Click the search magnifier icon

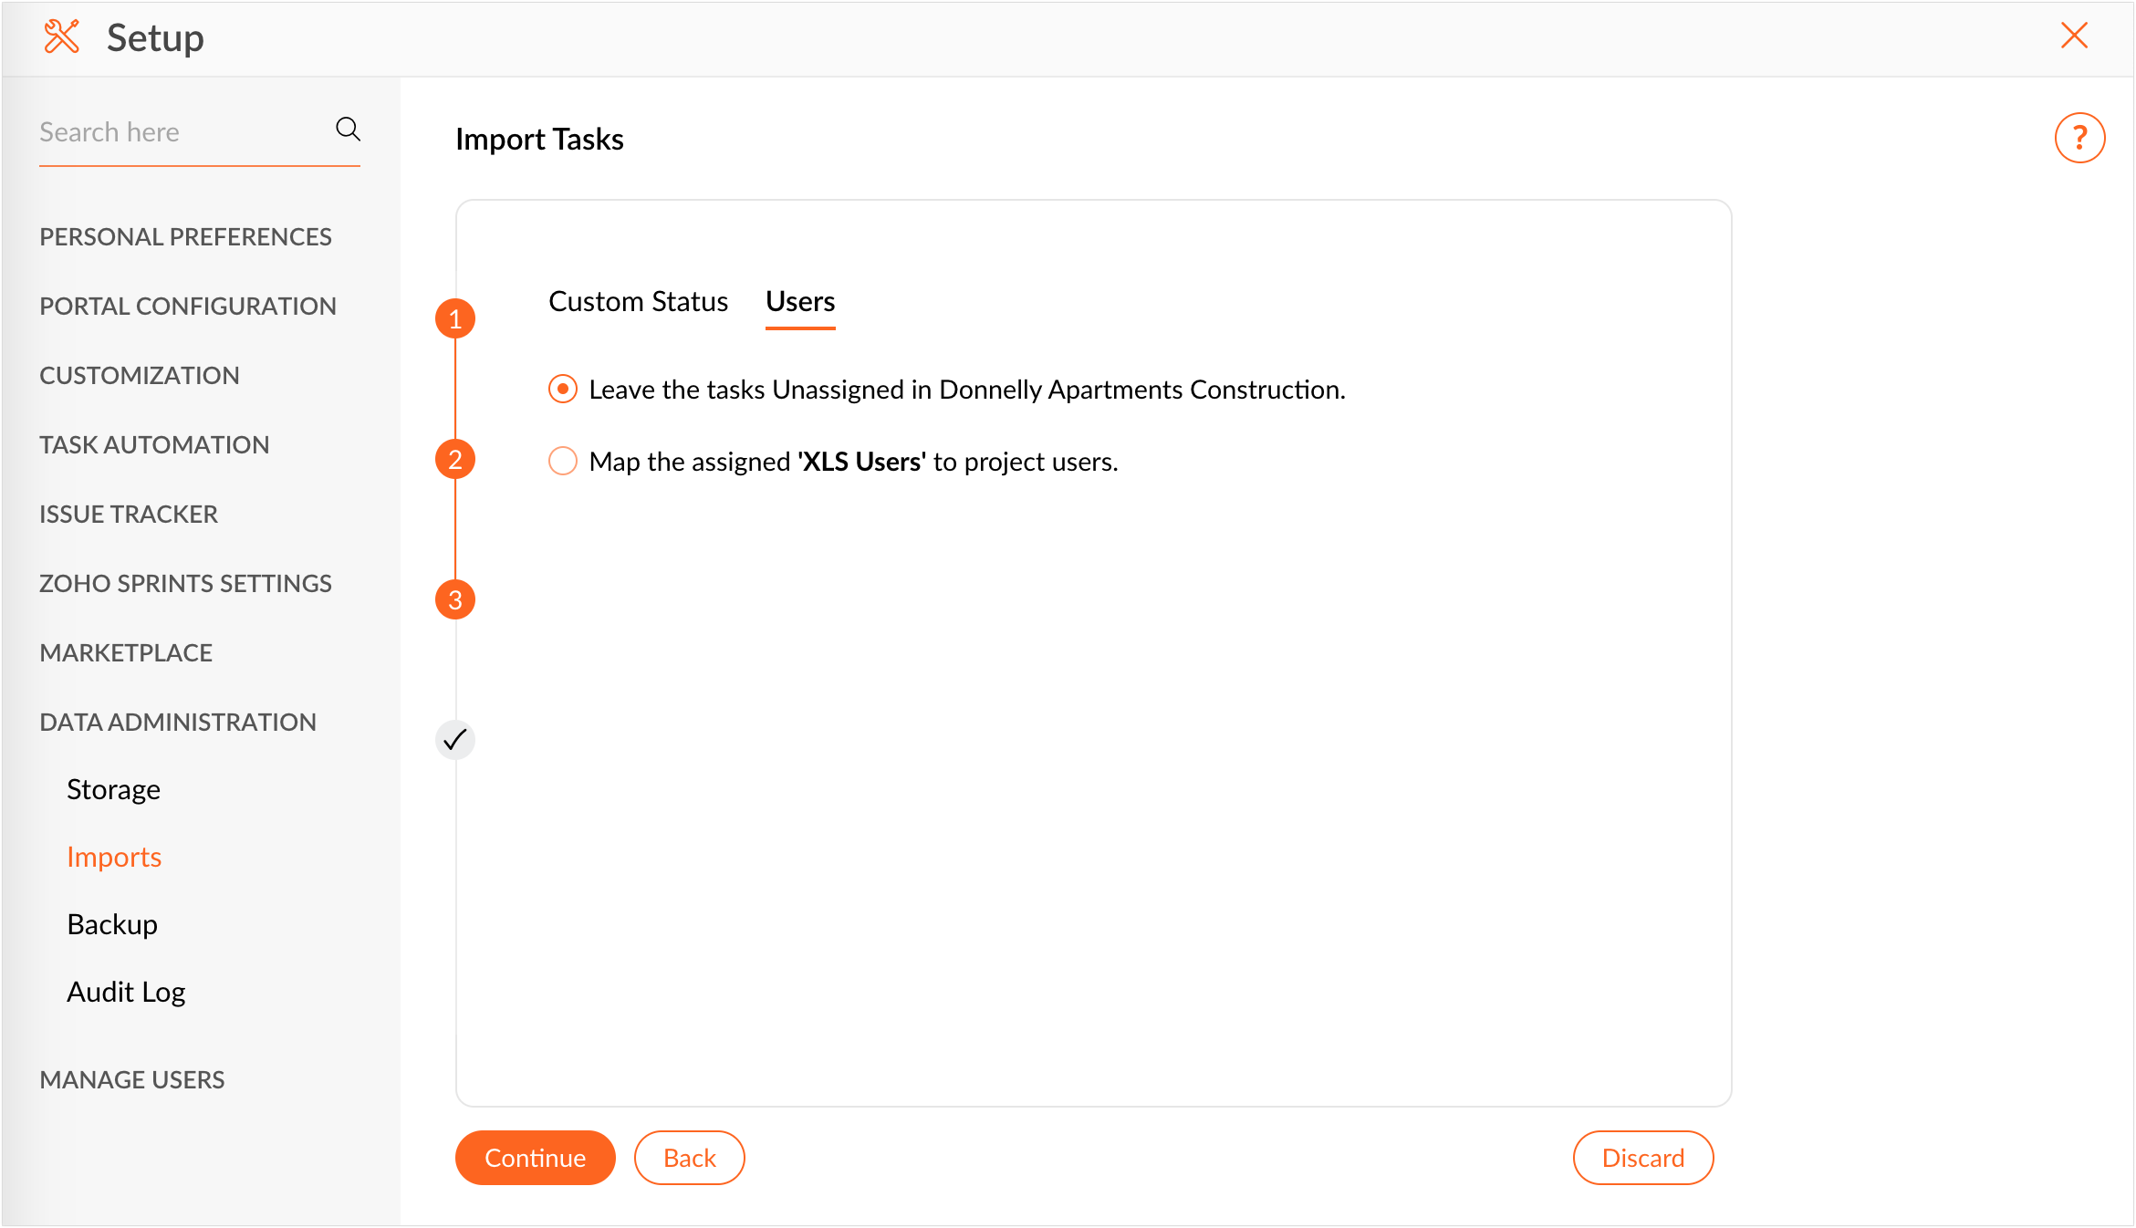pyautogui.click(x=348, y=130)
